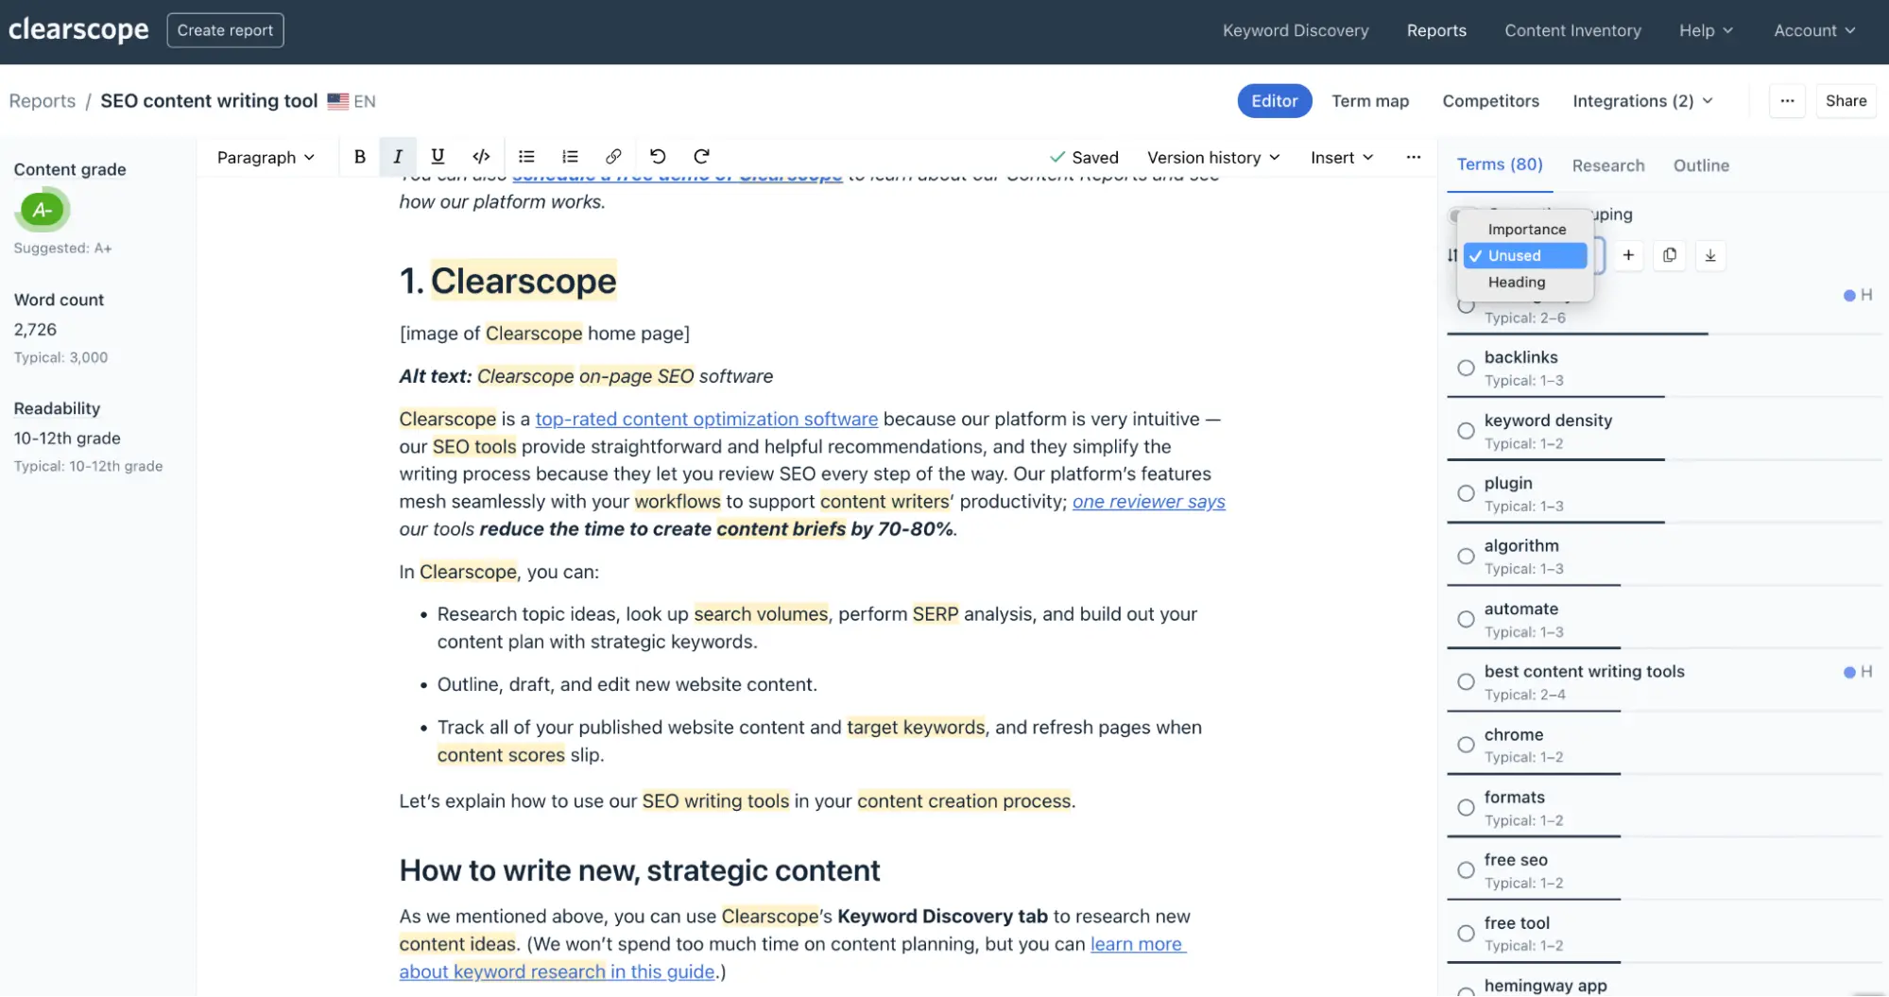The width and height of the screenshot is (1889, 997).
Task: Insert a link with the link icon
Action: 613,157
